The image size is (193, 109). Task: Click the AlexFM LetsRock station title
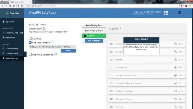click(x=43, y=13)
